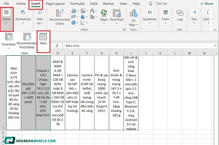Collapse the ribbon with the up arrow
This screenshot has height=145, width=219.
pyautogui.click(x=215, y=30)
